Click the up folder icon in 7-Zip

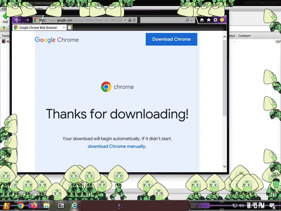coord(4,28)
